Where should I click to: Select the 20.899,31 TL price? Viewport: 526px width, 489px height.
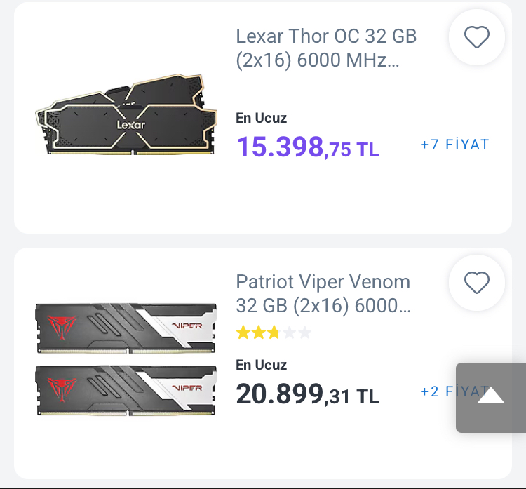(307, 394)
